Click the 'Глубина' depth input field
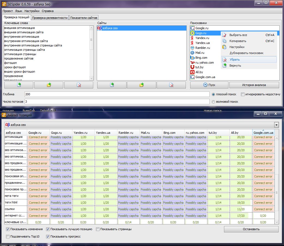 (x=117, y=94)
